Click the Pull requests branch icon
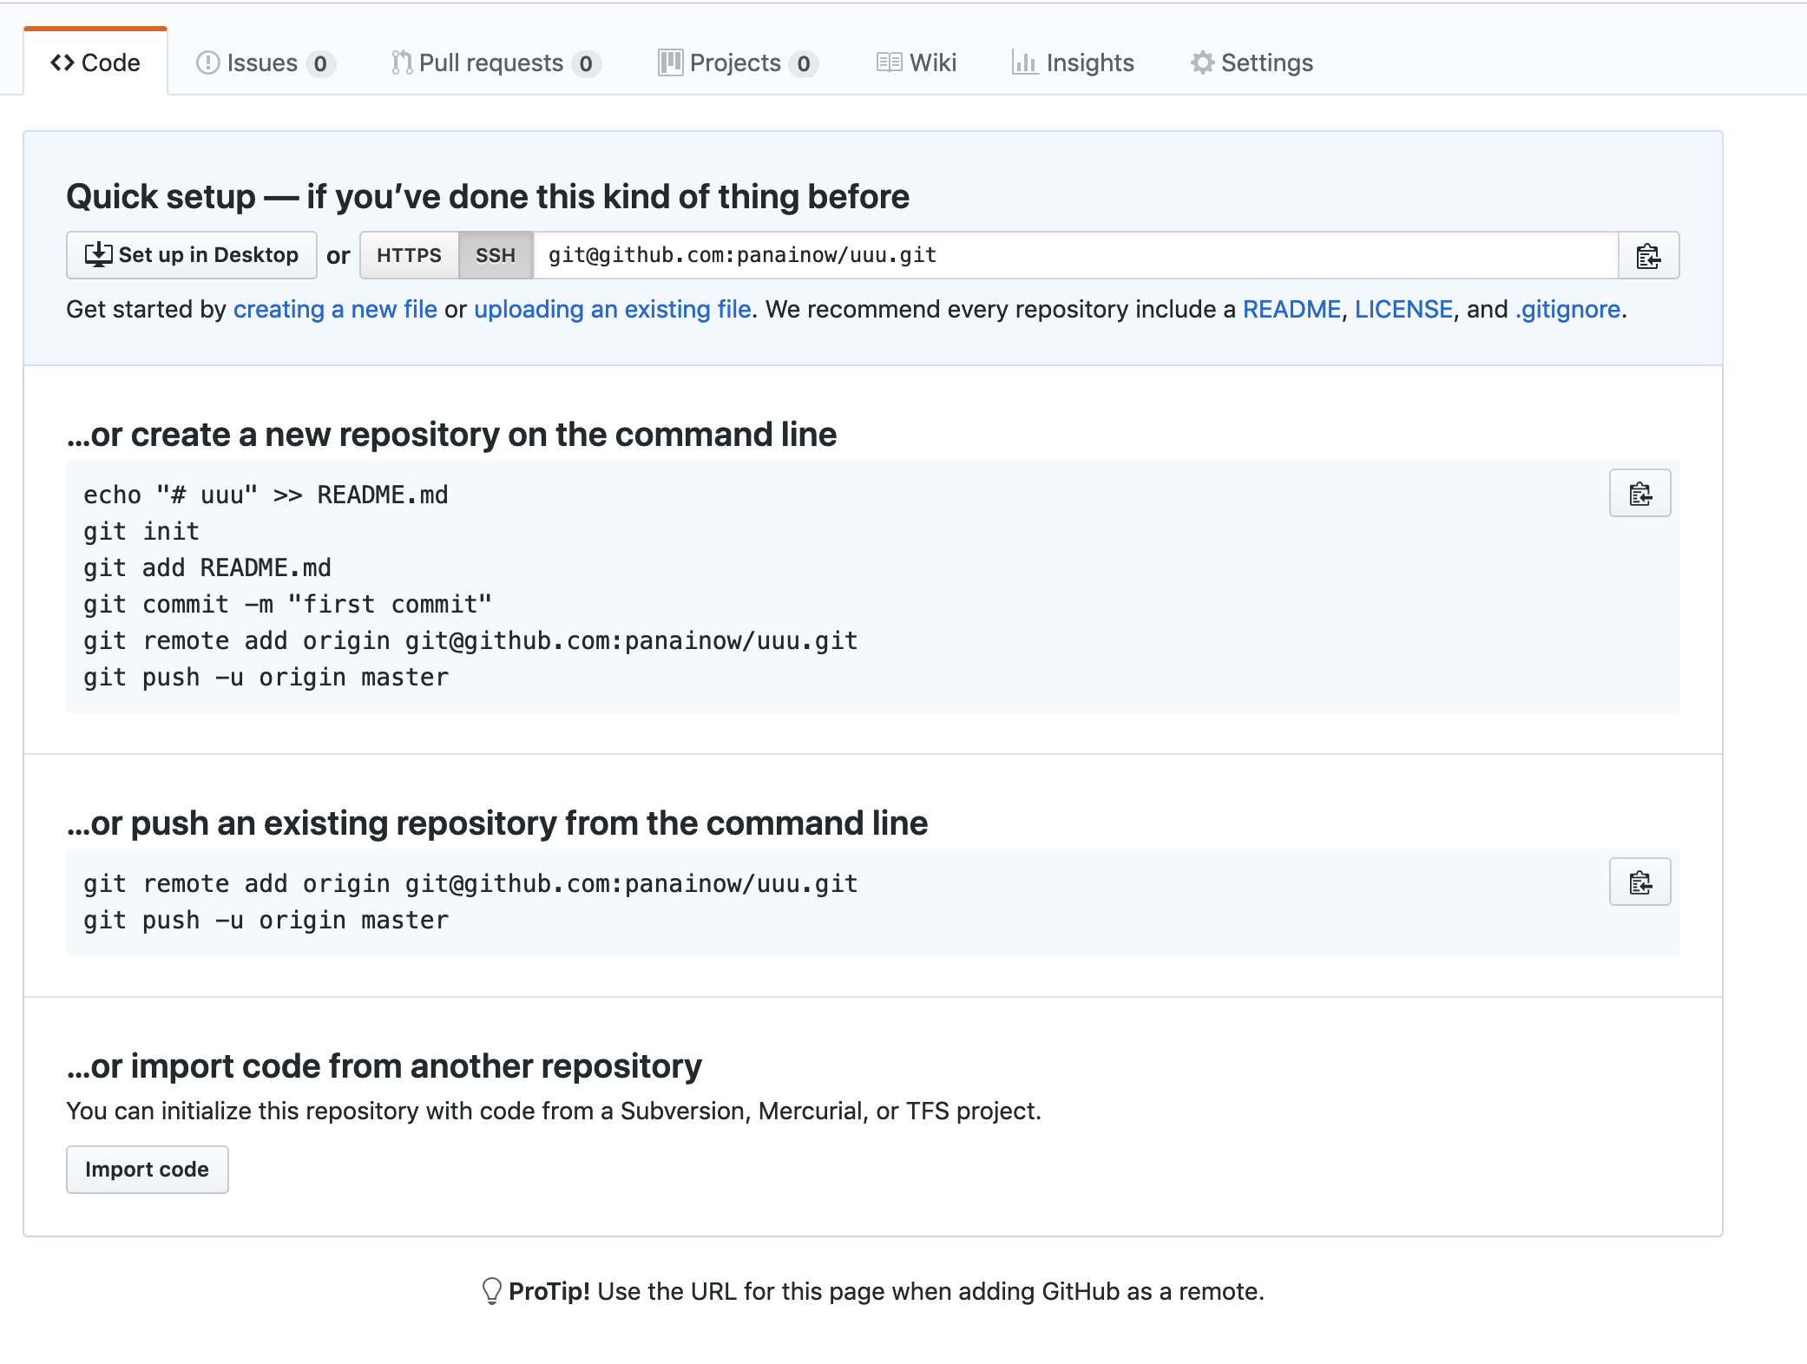This screenshot has height=1364, width=1807. 401,62
